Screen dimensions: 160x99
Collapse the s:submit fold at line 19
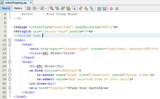(x=10, y=79)
